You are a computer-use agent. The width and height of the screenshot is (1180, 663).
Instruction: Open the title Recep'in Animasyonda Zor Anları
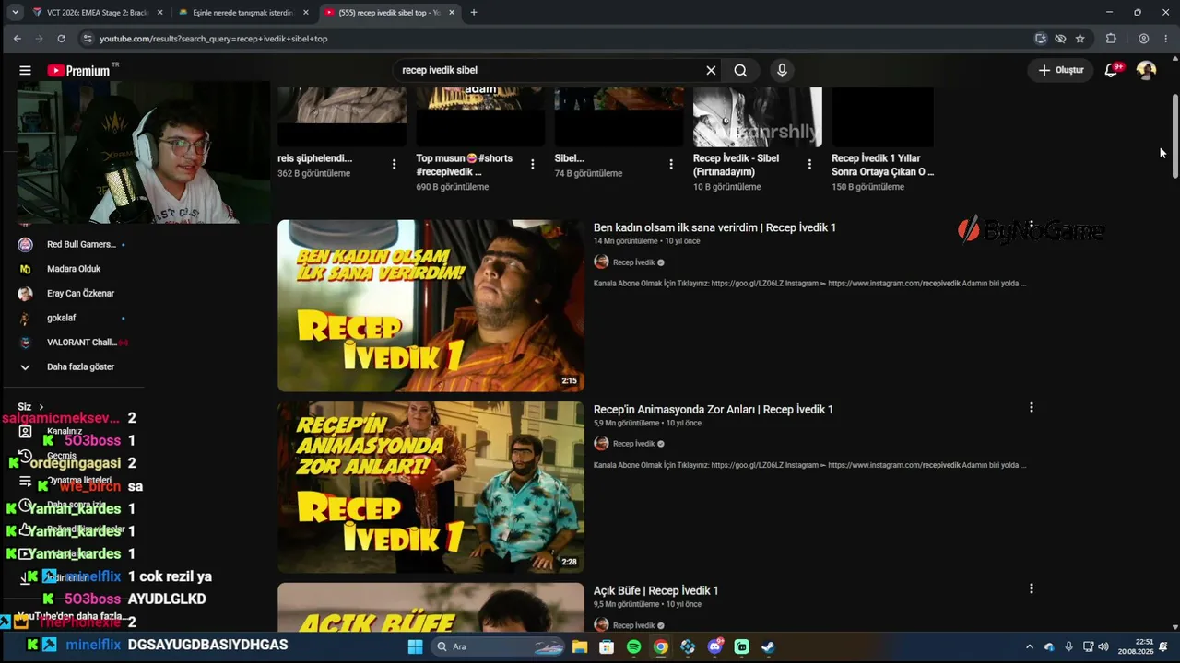(713, 409)
